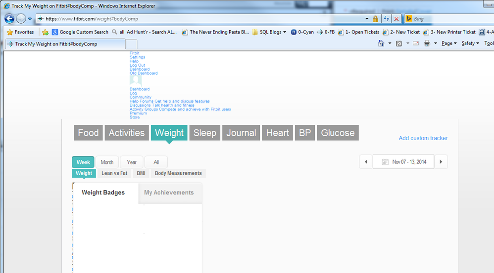Image resolution: width=494 pixels, height=273 pixels.
Task: Open the Activity Groups link
Action: coord(180,109)
